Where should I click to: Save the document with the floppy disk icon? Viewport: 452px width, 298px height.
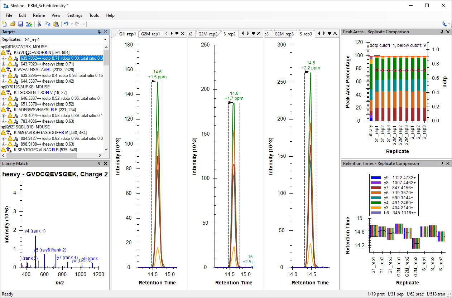click(21, 24)
